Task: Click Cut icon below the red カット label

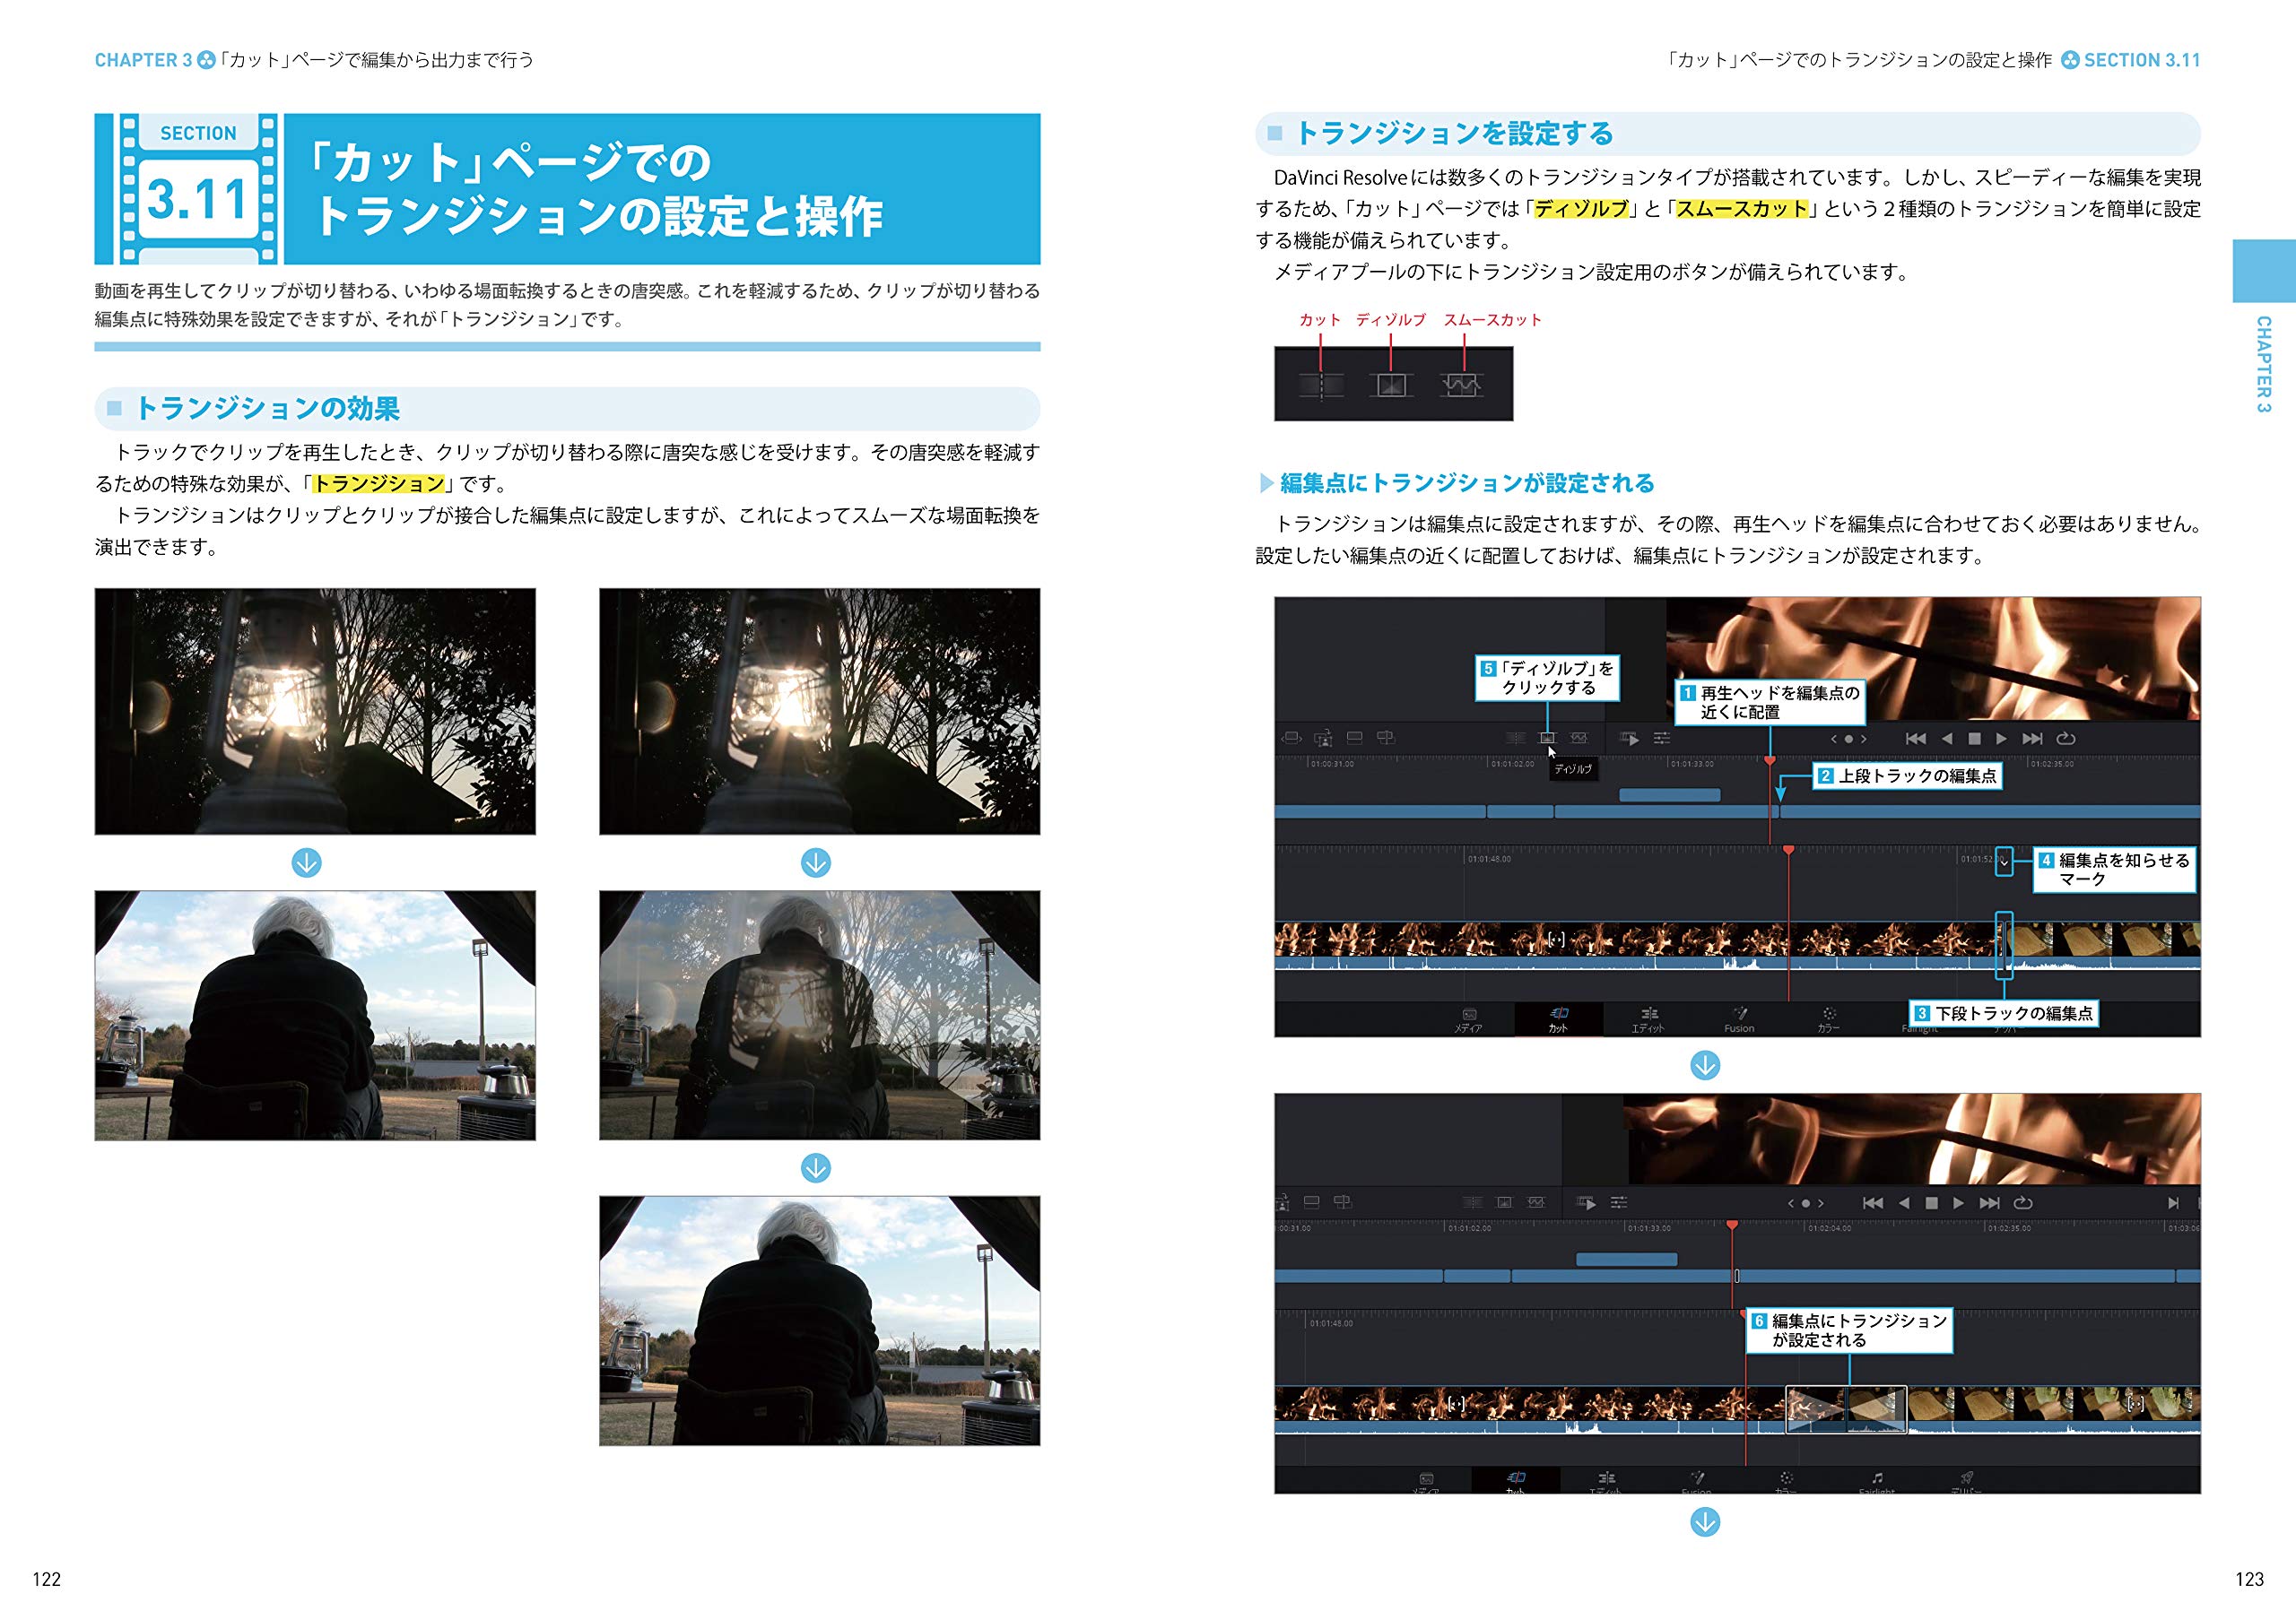Action: 1321,385
